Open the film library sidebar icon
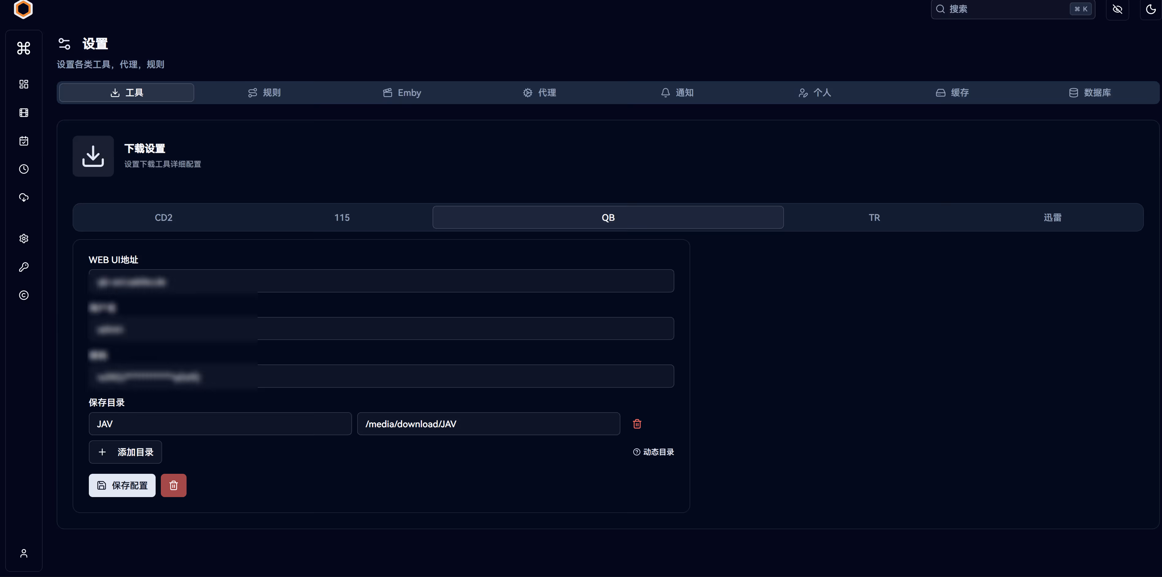 pyautogui.click(x=24, y=113)
